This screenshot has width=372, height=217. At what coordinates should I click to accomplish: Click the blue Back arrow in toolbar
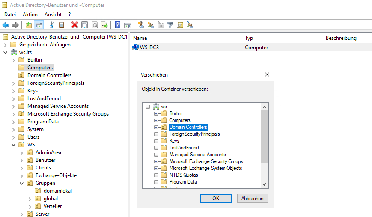tap(6, 25)
